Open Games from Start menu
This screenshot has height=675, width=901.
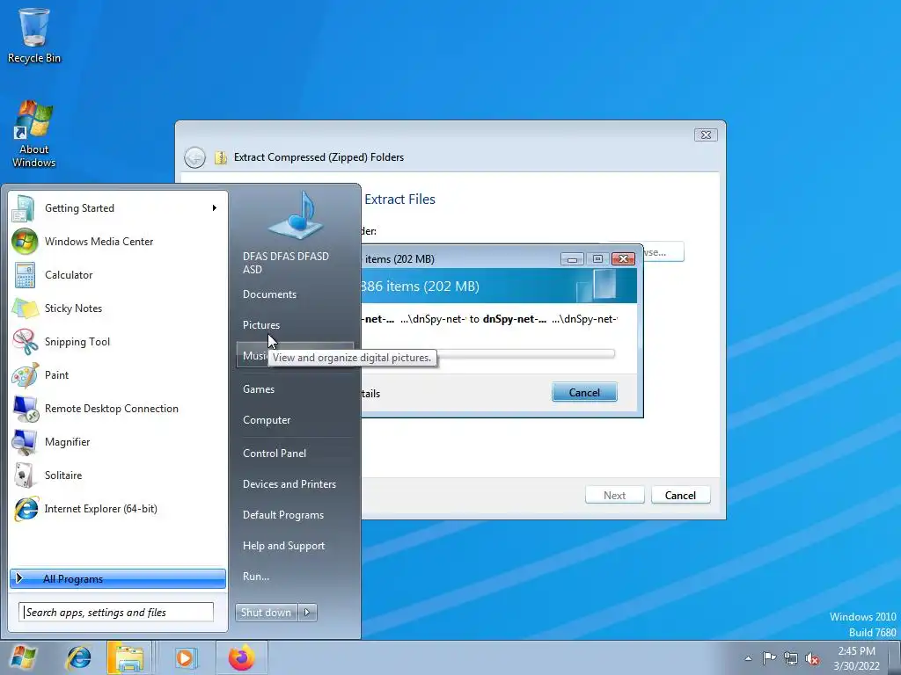[259, 389]
